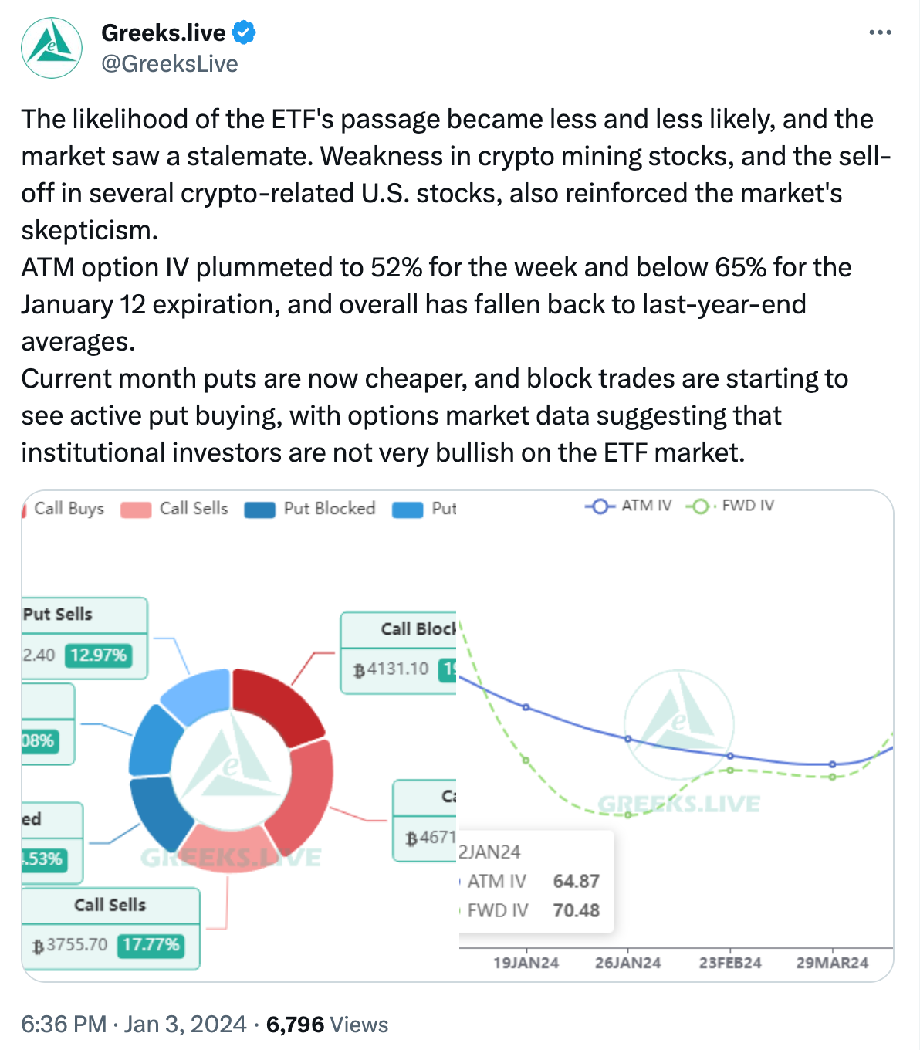Toggle the Call Sells legend swatch
The image size is (920, 1050).
click(x=136, y=510)
